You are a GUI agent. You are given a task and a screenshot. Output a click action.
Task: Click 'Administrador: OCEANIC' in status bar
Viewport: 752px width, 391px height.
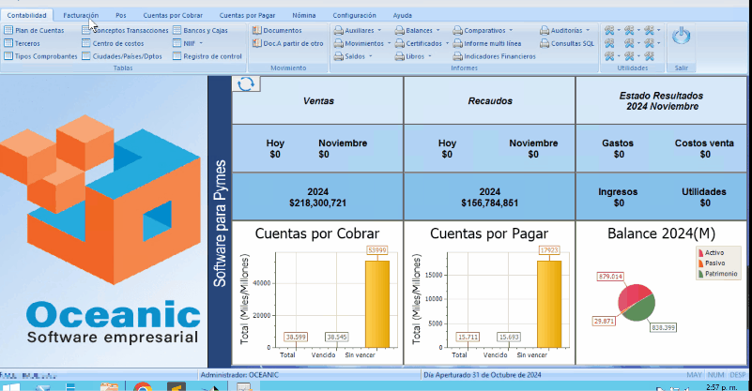click(x=239, y=375)
